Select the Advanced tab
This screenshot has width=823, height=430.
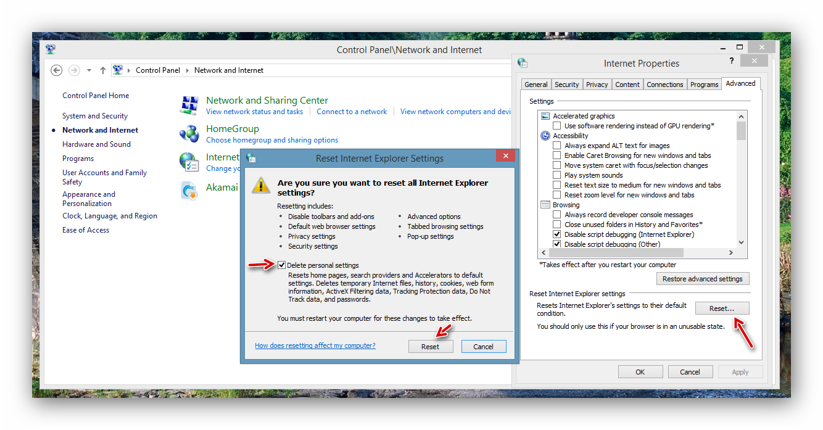pyautogui.click(x=740, y=83)
